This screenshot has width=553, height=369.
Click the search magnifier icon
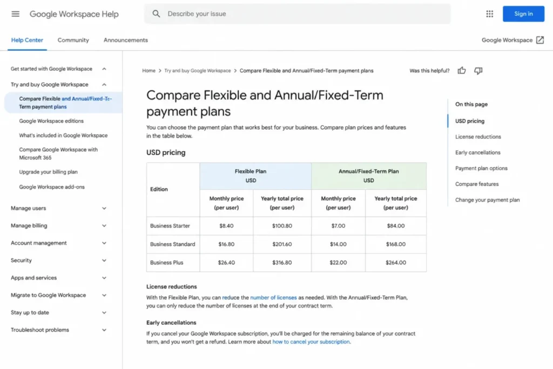(x=156, y=14)
